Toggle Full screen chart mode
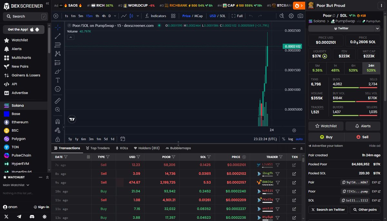387x221 pixels. (237, 16)
